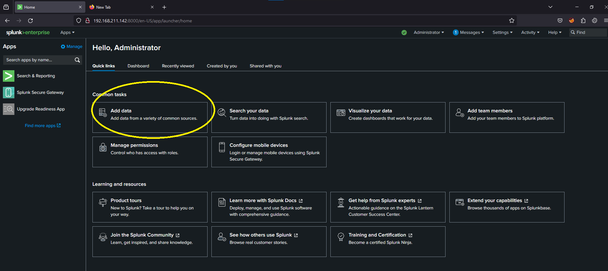Click the Manage permissions lock icon

[103, 147]
